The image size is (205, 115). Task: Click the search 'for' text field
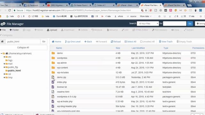coord(175,24)
